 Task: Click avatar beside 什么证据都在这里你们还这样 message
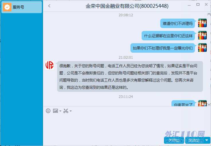tap(202, 35)
